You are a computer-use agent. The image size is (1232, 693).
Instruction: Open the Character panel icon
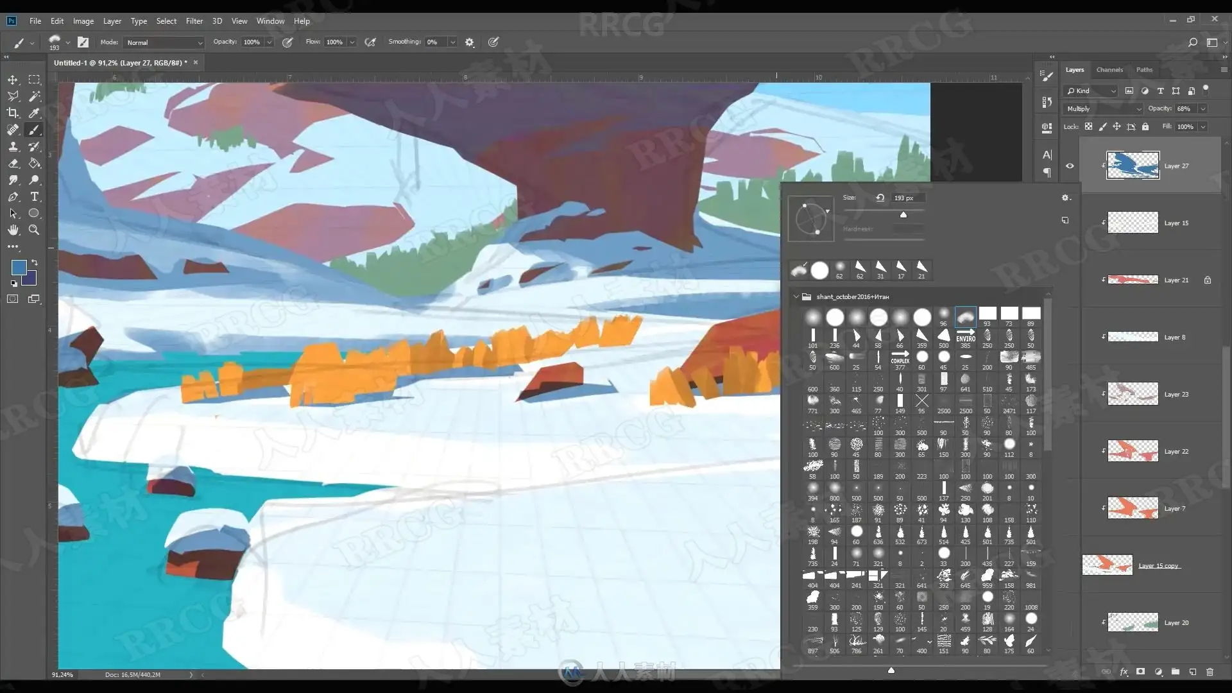tap(1047, 155)
